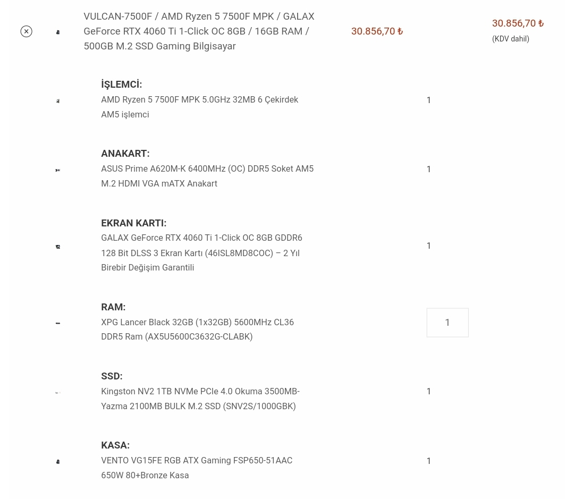Click the VULCAN-7500F product thumbnail
Image resolution: width=574 pixels, height=499 pixels.
[x=58, y=32]
